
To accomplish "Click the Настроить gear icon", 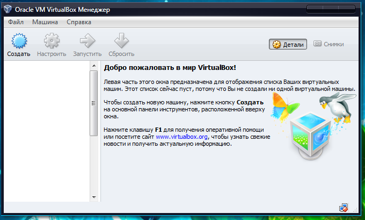I will tap(52, 40).
